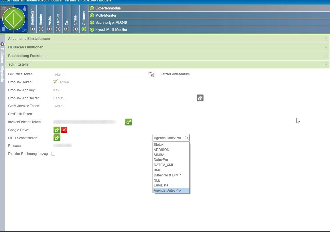
Task: Enable the Direkter Rechnungsbezug checkbox
Action: click(53, 154)
